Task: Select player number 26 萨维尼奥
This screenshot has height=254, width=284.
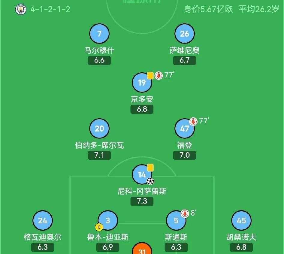Action: pyautogui.click(x=185, y=34)
